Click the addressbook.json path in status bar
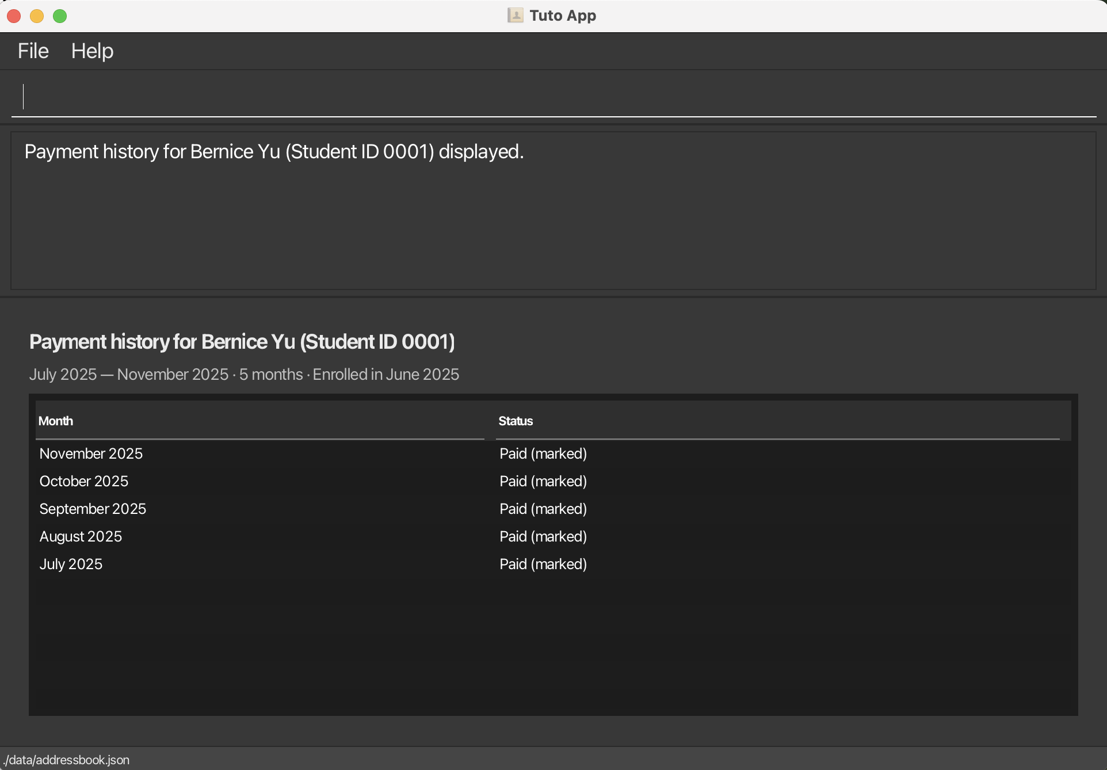 tap(67, 760)
